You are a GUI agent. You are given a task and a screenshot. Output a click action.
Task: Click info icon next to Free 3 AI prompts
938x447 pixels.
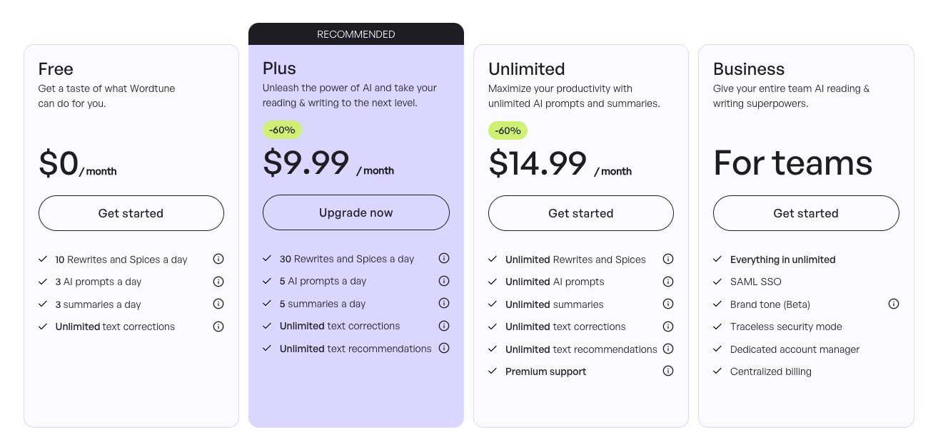tap(218, 282)
